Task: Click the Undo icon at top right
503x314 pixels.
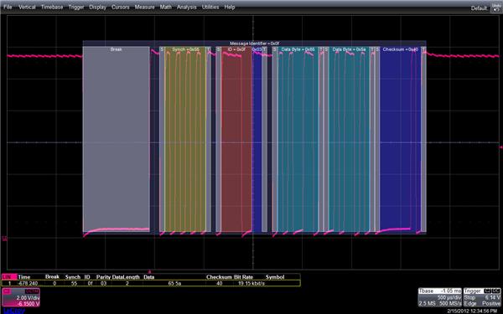Action: pyautogui.click(x=496, y=8)
